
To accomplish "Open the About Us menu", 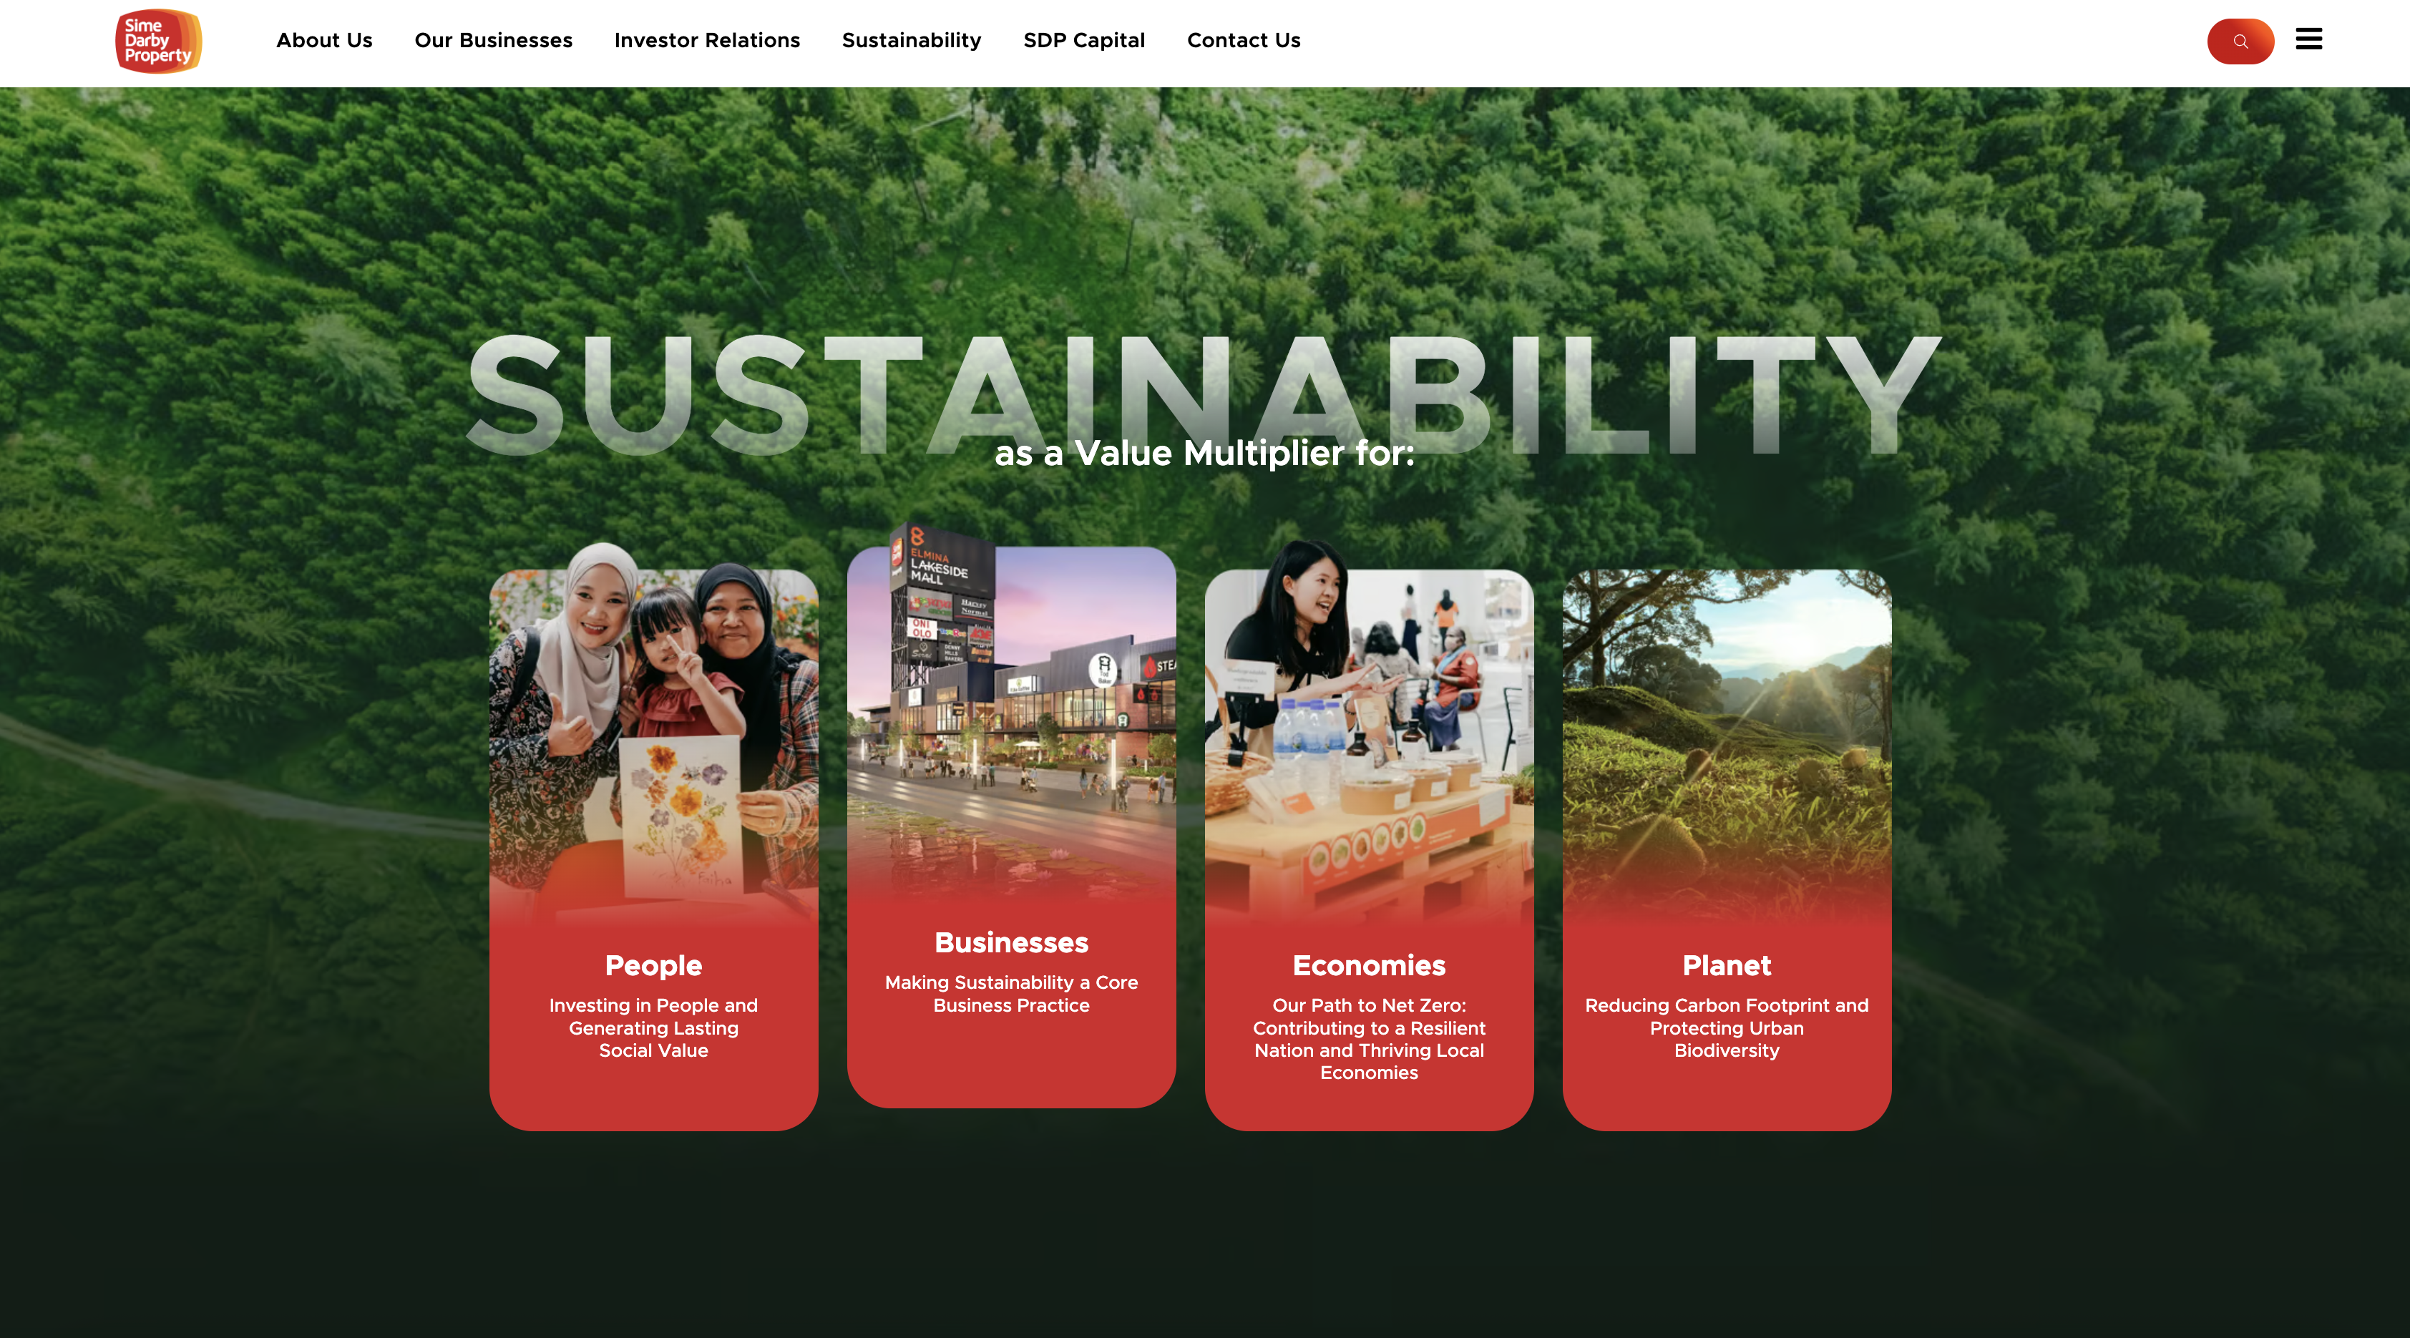I will tap(323, 40).
